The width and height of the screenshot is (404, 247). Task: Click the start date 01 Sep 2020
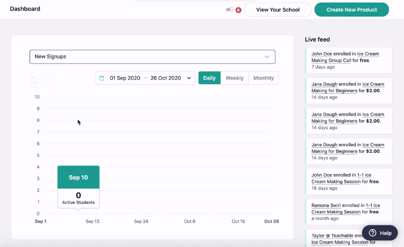coord(125,78)
